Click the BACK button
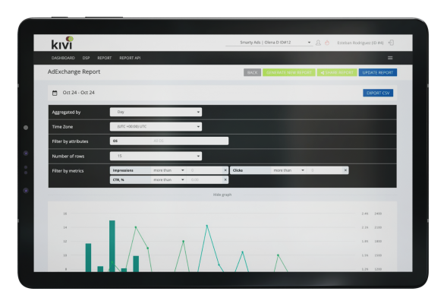 pos(252,72)
